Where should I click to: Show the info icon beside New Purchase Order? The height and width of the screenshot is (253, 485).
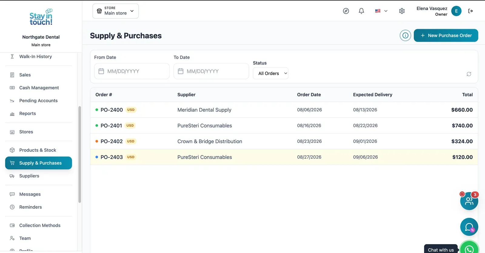405,35
